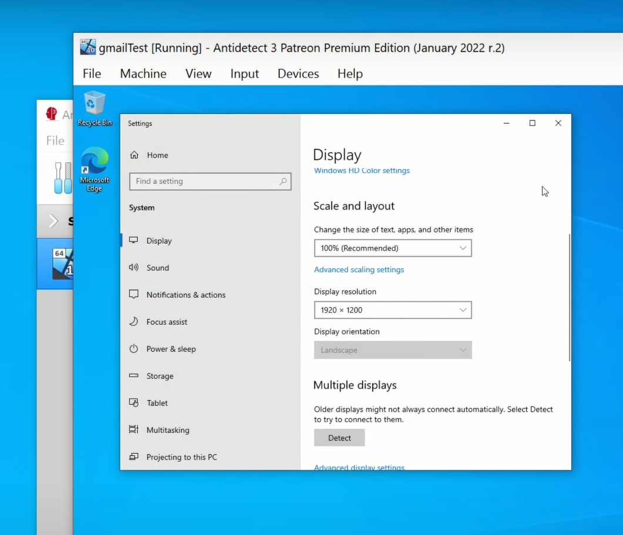Select Projecting to this PC category

[210, 457]
